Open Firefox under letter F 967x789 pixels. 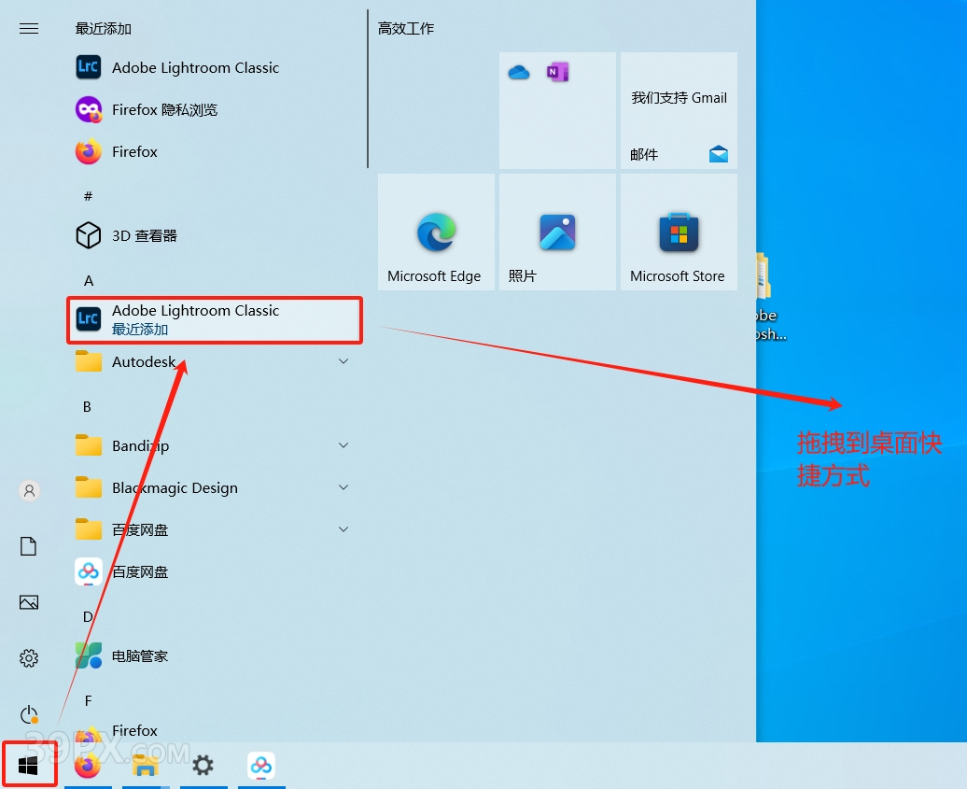[x=215, y=731]
